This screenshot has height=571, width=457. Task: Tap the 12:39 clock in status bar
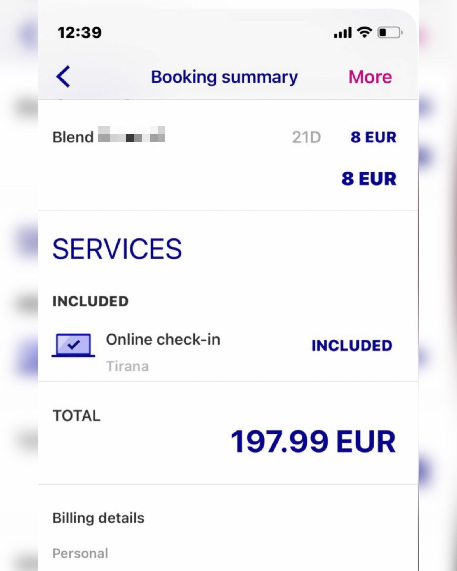(x=80, y=33)
